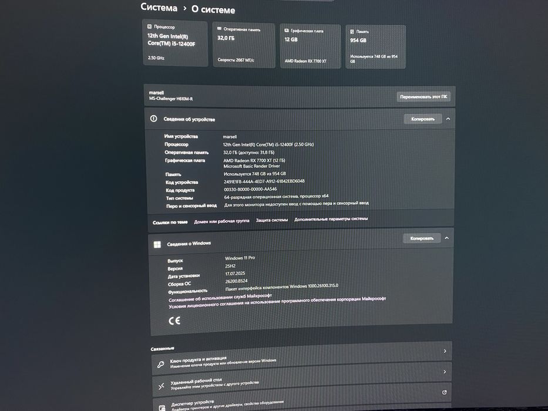The height and width of the screenshot is (411, 548).
Task: Click the CE certification mark
Action: [174, 321]
